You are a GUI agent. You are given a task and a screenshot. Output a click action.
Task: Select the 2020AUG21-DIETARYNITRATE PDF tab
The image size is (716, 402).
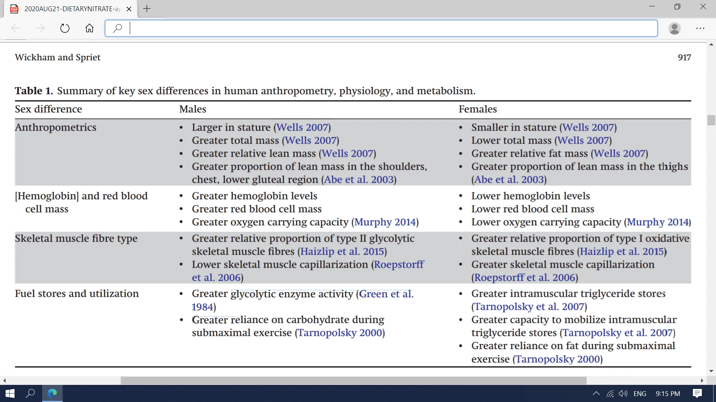[x=71, y=9]
